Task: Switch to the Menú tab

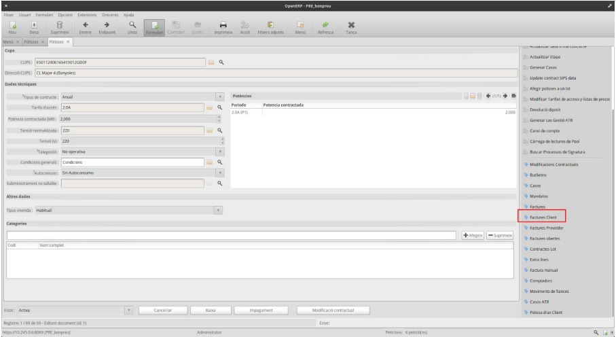Action: pos(8,42)
